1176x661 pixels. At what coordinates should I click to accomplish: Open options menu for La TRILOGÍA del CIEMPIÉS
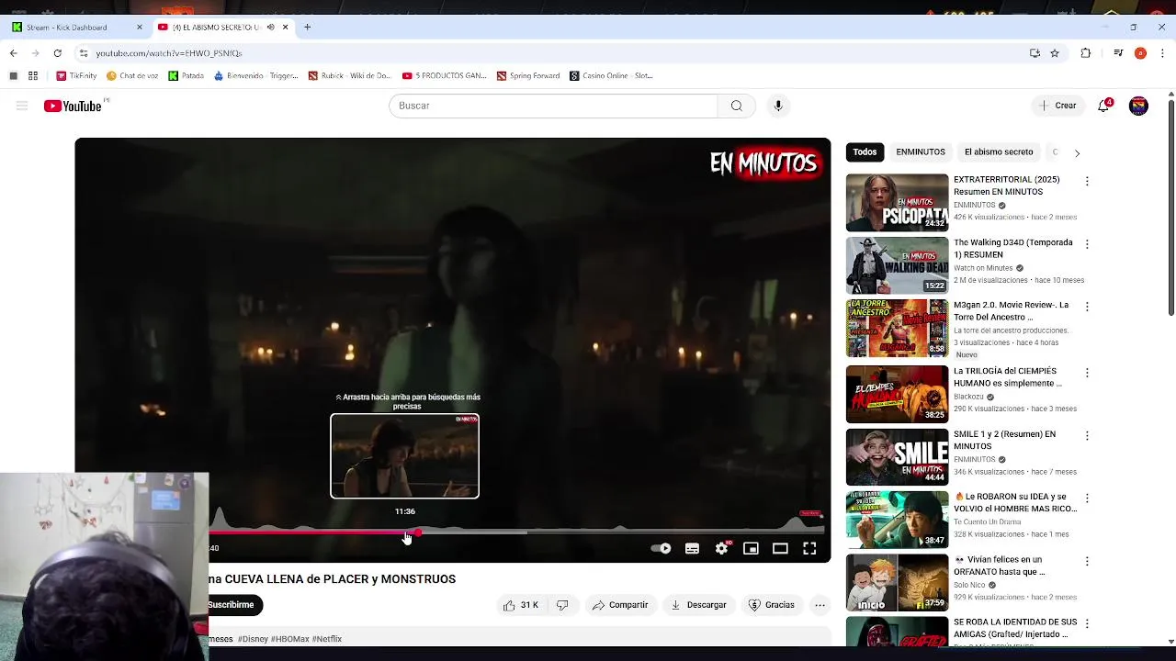pos(1087,373)
